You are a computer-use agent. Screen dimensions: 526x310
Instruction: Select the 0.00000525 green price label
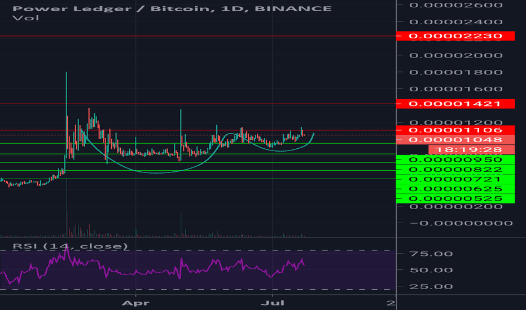455,198
